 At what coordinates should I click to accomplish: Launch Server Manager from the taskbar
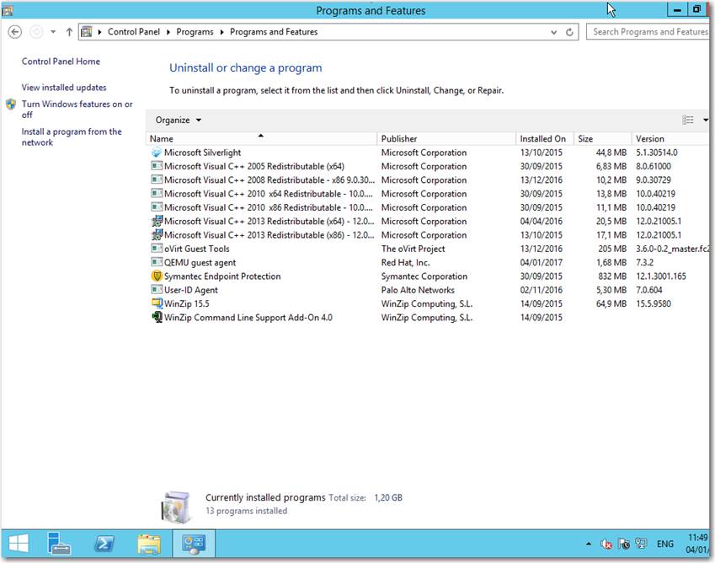tap(60, 544)
